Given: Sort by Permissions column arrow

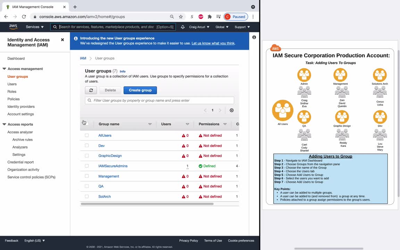Looking at the screenshot, I should [225, 124].
